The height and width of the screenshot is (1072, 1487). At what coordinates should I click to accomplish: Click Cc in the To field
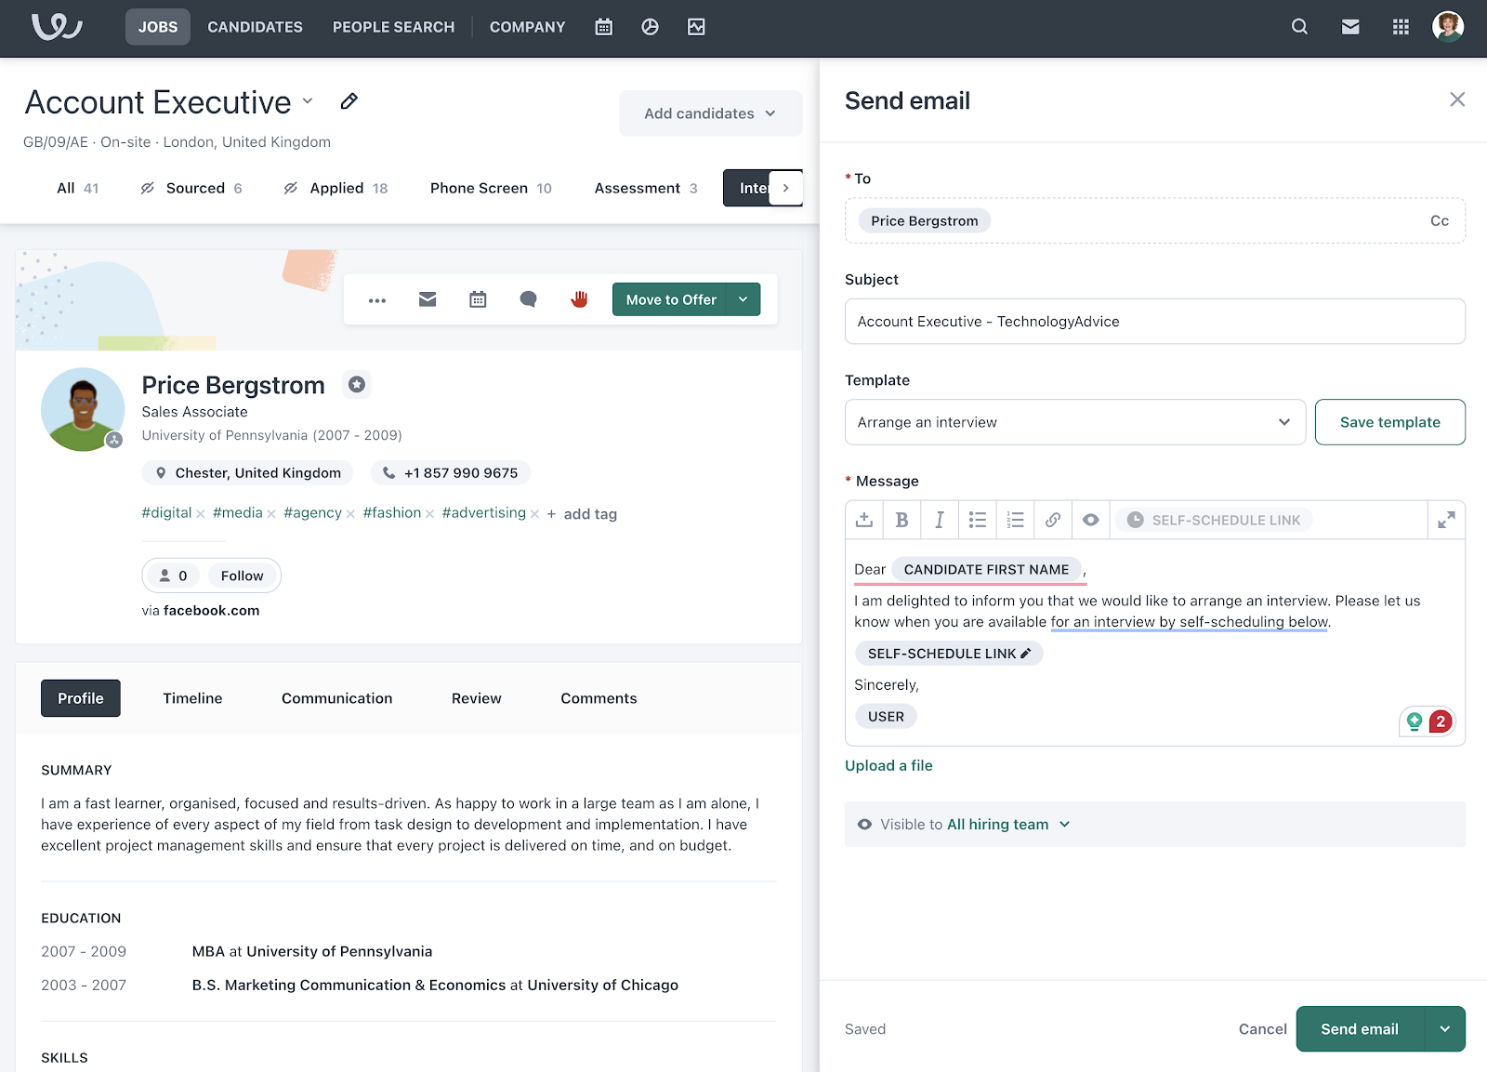1440,220
